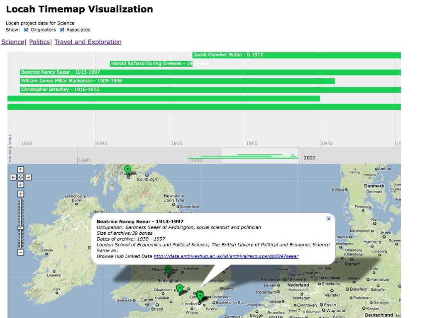Viewport: 425px width, 318px height.
Task: Click the green marker near Swindon and Oxford
Action: [179, 289]
